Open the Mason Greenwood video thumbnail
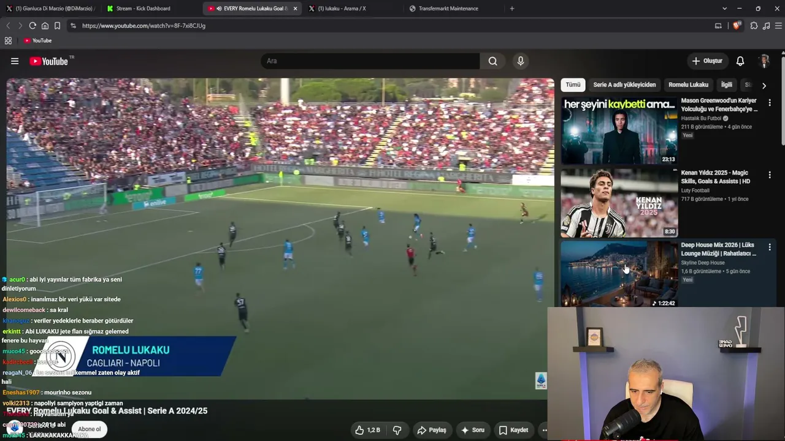The width and height of the screenshot is (785, 441). coord(619,130)
